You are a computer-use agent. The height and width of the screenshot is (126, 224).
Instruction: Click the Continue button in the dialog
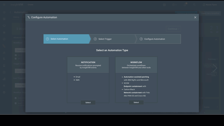click(173, 29)
